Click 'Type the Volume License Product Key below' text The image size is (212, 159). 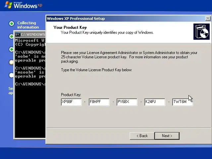tap(96, 70)
